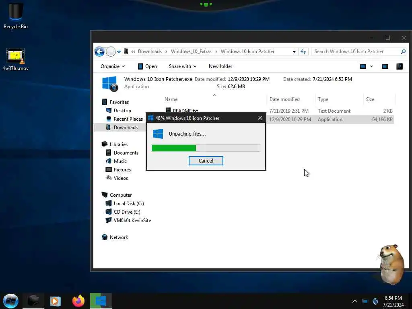
Task: Open the clock showing 6:54 PM
Action: point(393,301)
